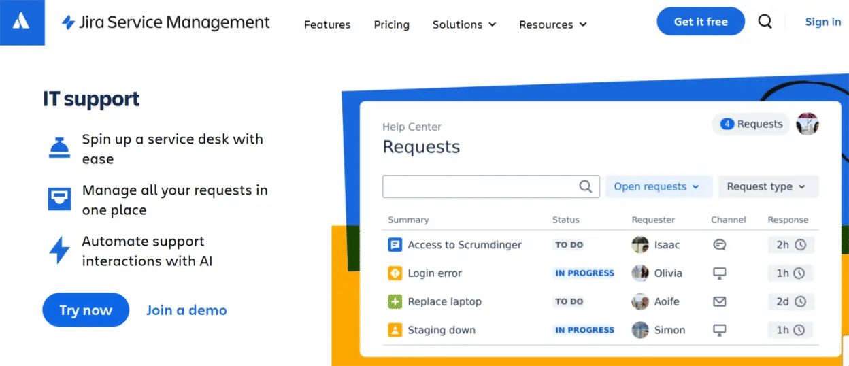This screenshot has width=849, height=366.
Task: Open the Open requests filter dropdown
Action: (x=659, y=186)
